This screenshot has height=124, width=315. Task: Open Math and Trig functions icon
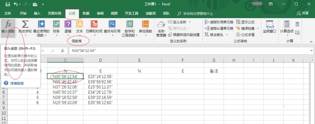coord(129,24)
